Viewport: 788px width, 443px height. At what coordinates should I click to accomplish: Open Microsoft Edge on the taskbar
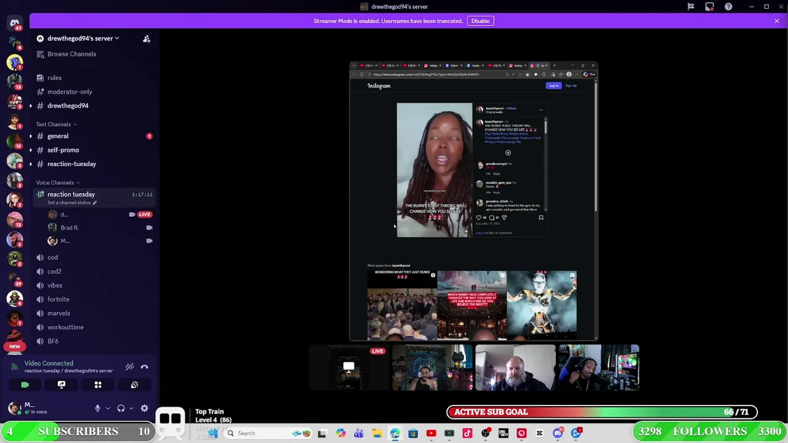pyautogui.click(x=395, y=433)
